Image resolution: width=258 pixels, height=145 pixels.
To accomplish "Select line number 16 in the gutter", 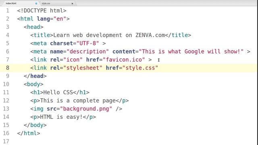I will click(x=6, y=133).
